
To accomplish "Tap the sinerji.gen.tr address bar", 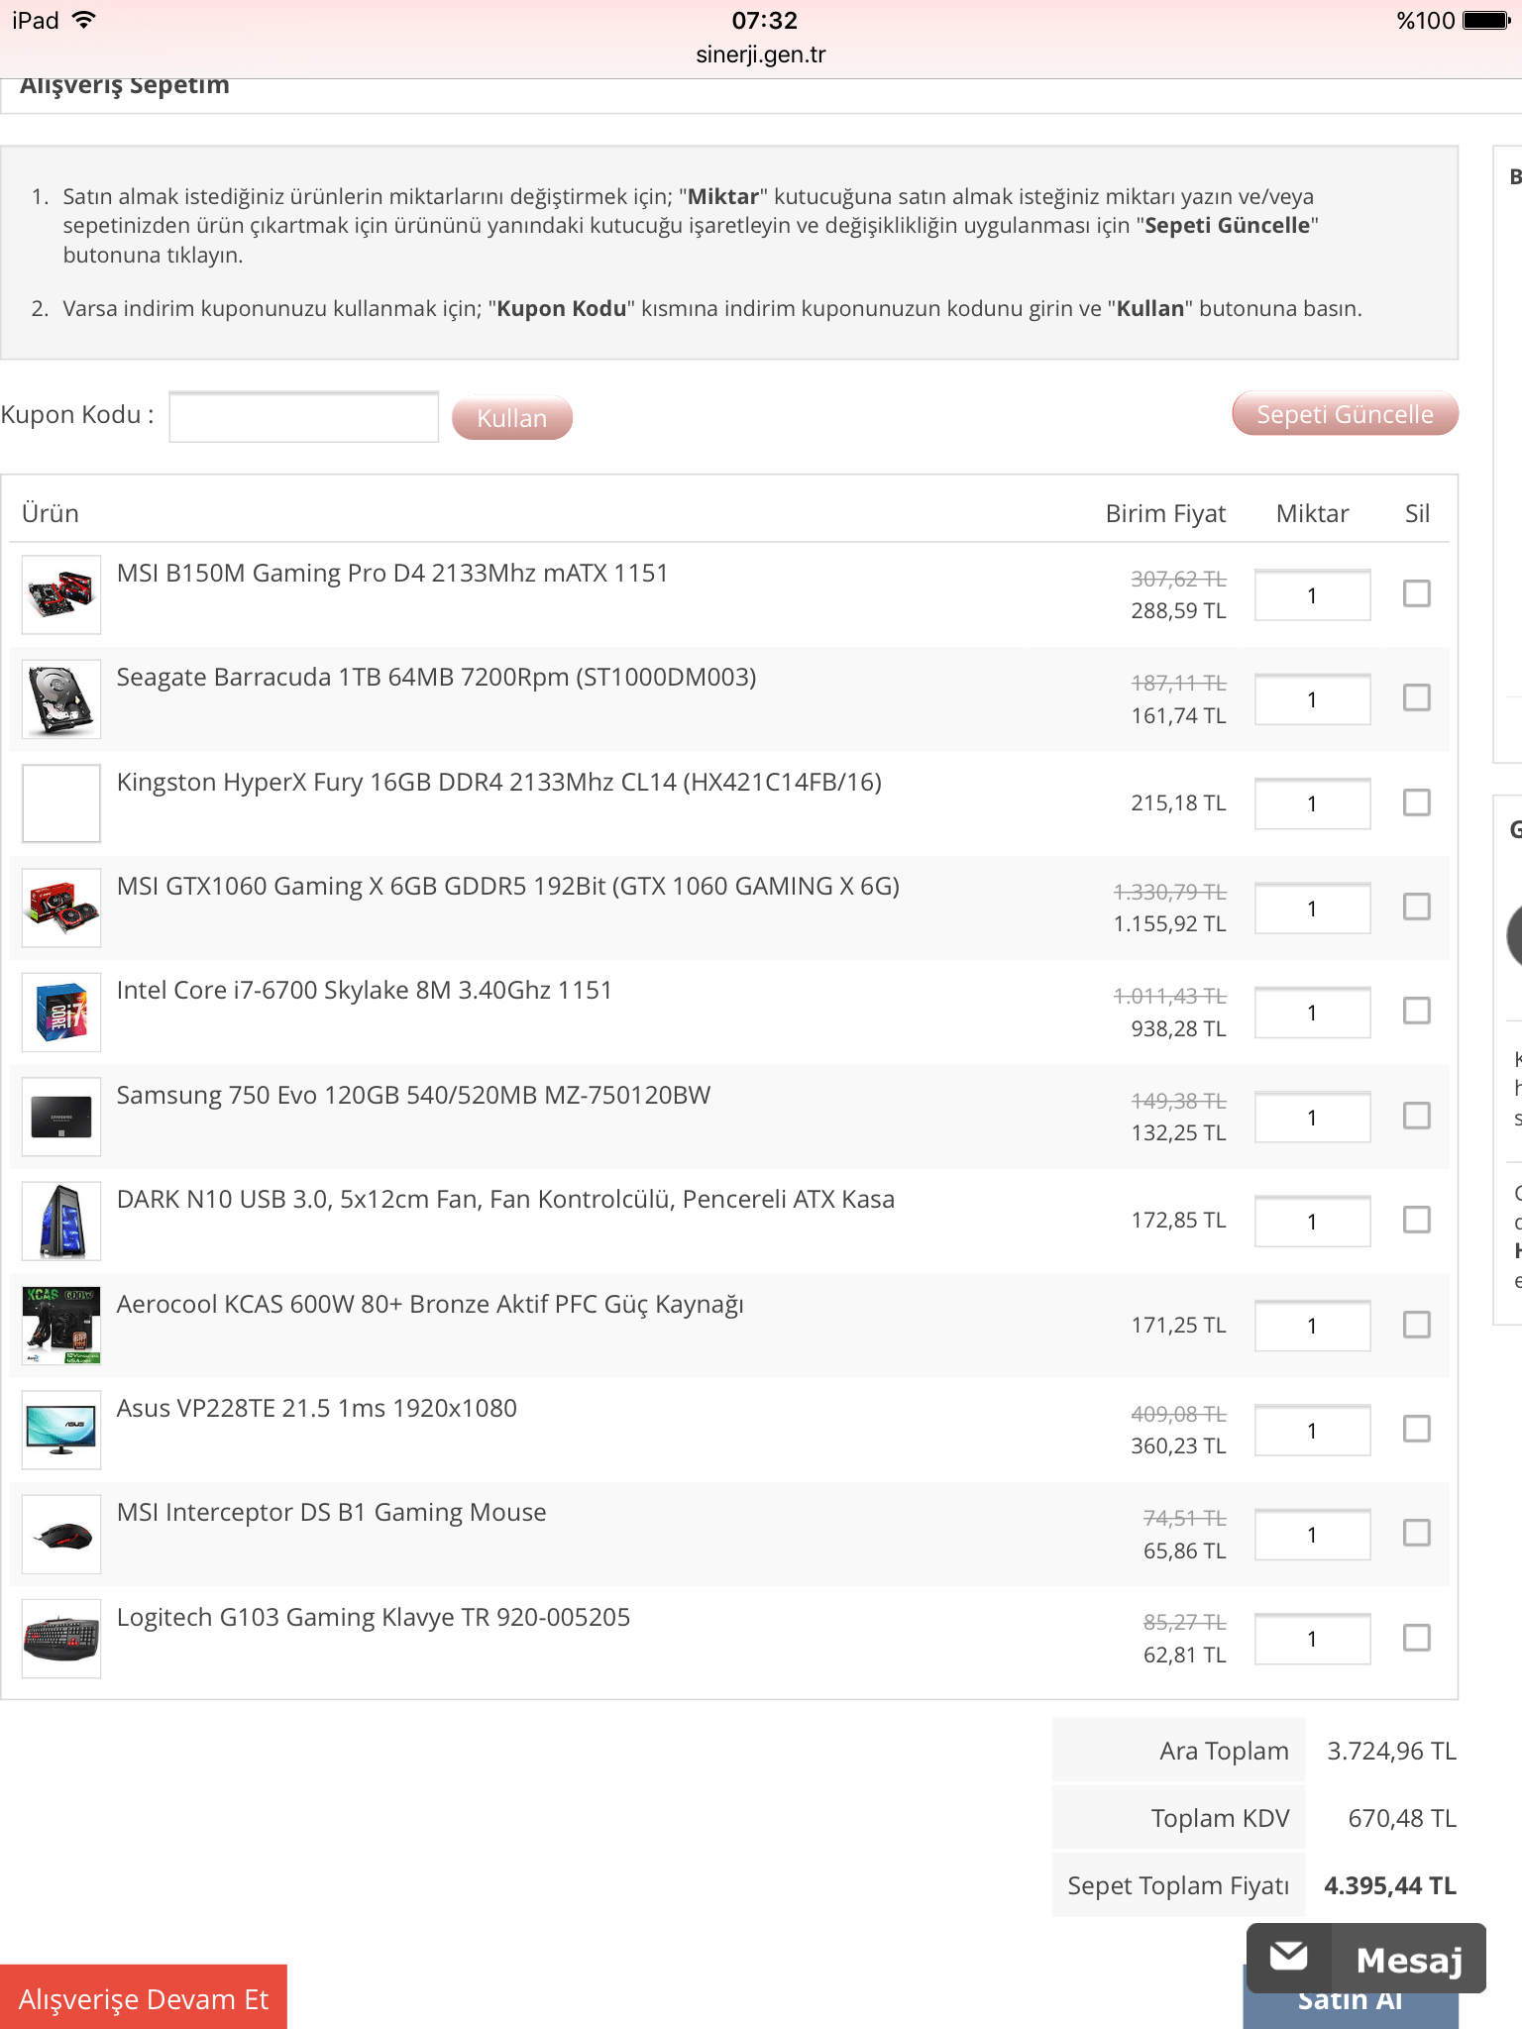I will point(761,54).
